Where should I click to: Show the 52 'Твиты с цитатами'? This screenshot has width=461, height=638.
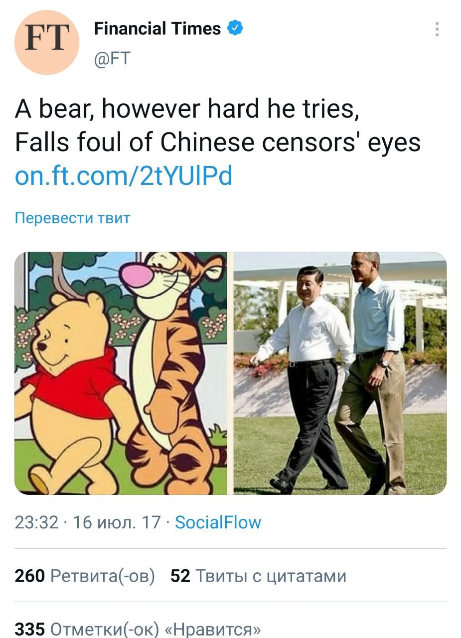258,576
